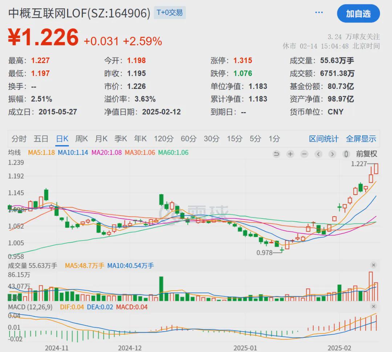This screenshot has height=352, width=392.
Task: Click the candlestick style icon
Action: click(346, 154)
